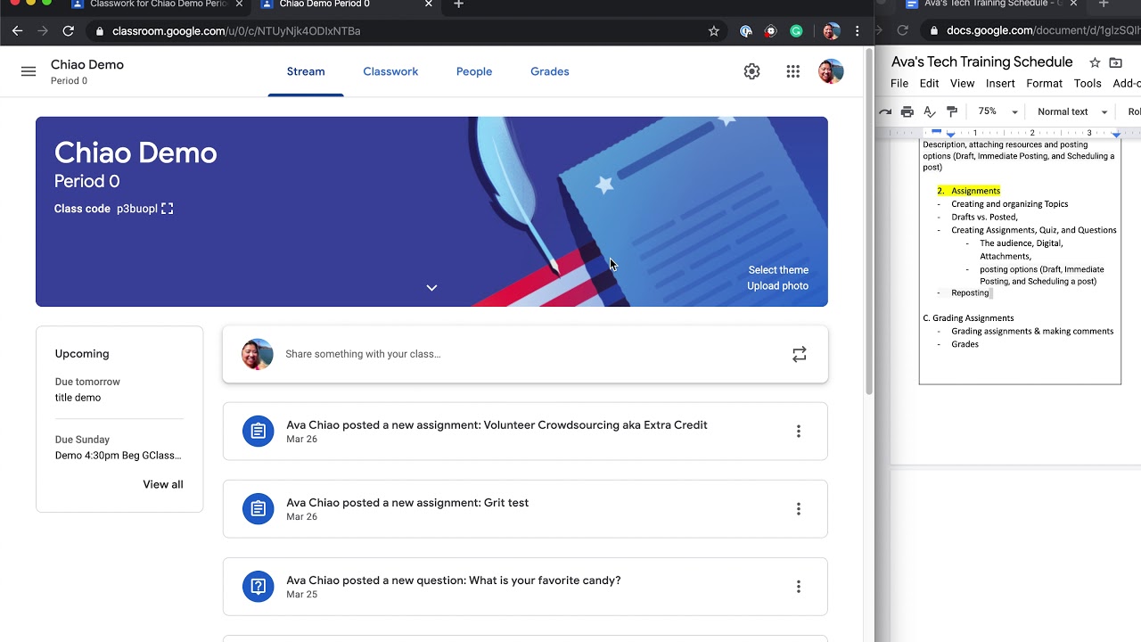Open the File menu in Google Docs

click(899, 83)
